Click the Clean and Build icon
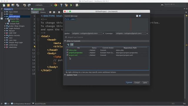Image resolution: width=188 pixels, height=106 pixels. coord(66,5)
